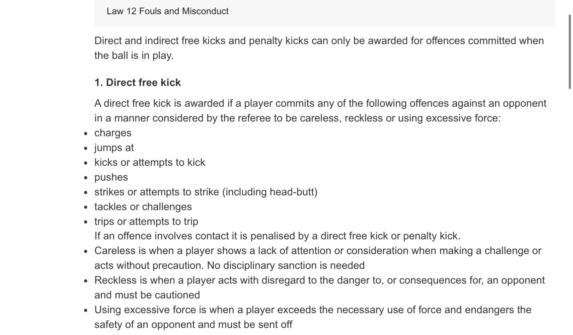Click the jumps at list item
Viewport: 573px width, 335px height.
pos(114,148)
